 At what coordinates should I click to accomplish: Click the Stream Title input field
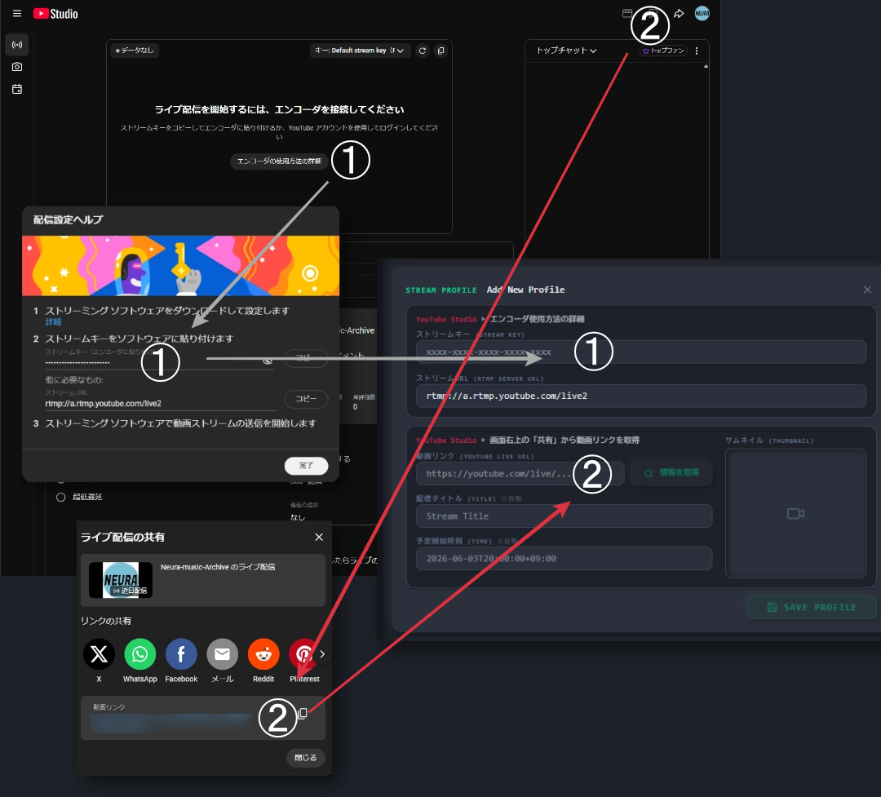[564, 516]
